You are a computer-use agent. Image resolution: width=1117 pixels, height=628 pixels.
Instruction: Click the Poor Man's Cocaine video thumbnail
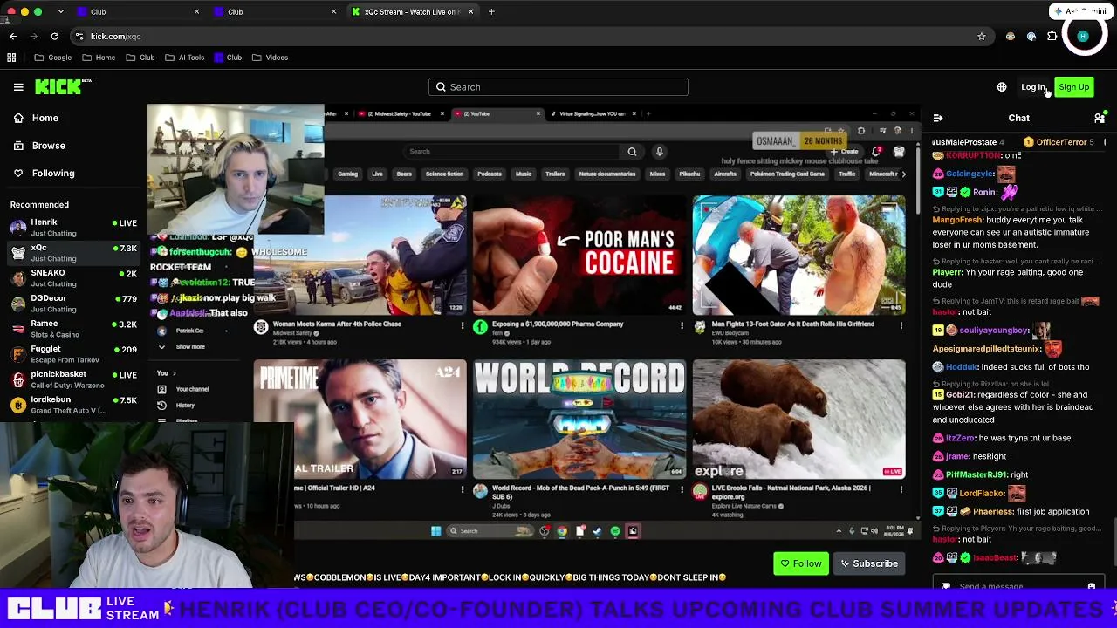coord(579,255)
